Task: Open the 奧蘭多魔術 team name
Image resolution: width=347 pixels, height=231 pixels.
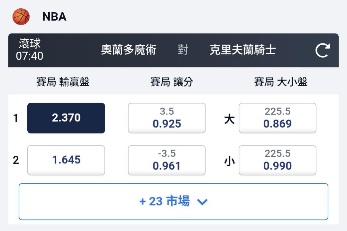Action: 129,50
